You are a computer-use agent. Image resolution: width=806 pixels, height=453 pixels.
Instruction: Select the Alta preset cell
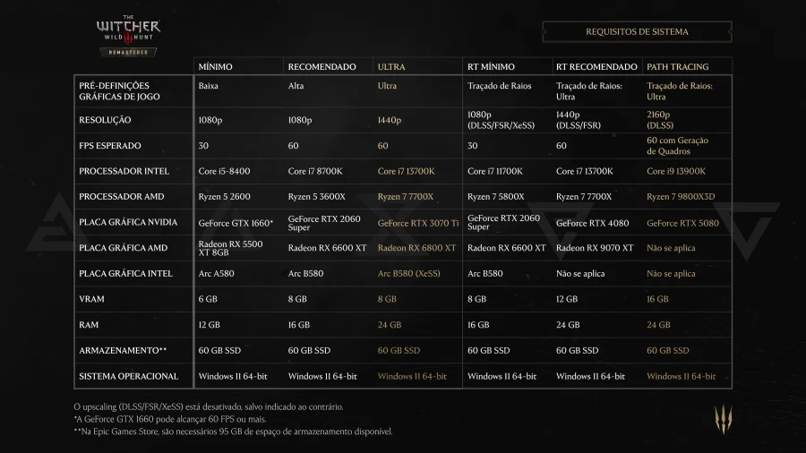pyautogui.click(x=296, y=86)
